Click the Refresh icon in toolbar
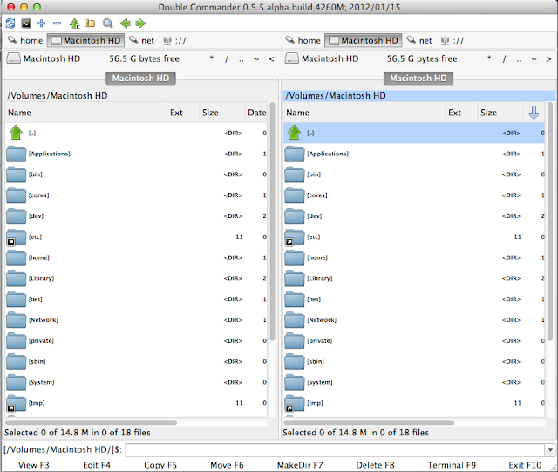Viewport: 558px width, 472px height. (x=10, y=23)
